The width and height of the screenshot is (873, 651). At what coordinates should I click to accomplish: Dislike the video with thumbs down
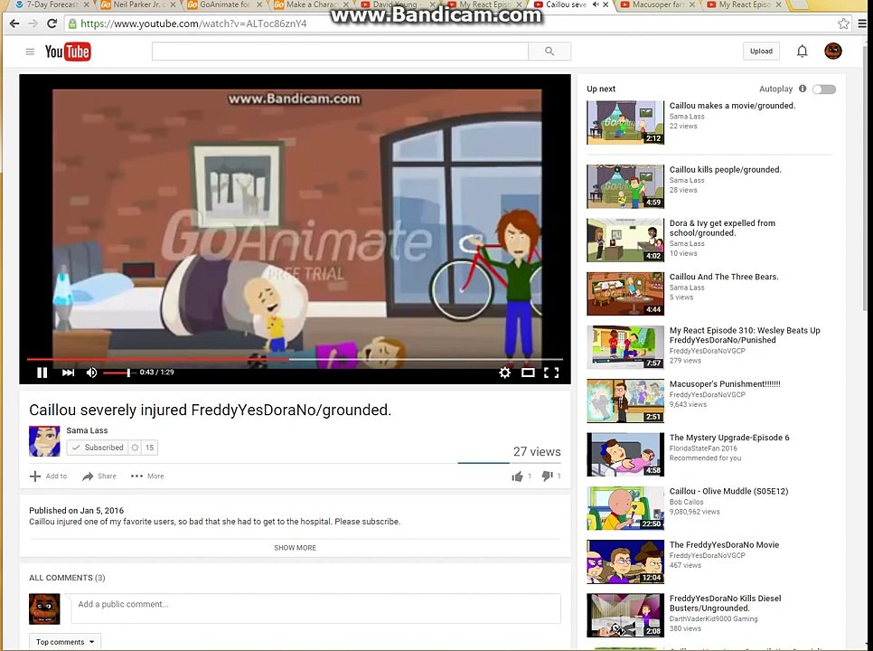pyautogui.click(x=548, y=476)
